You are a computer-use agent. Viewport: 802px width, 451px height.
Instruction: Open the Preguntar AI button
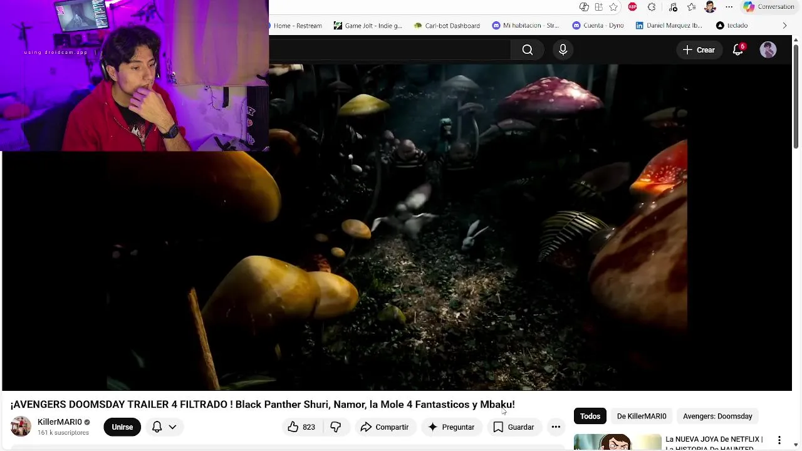(x=451, y=427)
